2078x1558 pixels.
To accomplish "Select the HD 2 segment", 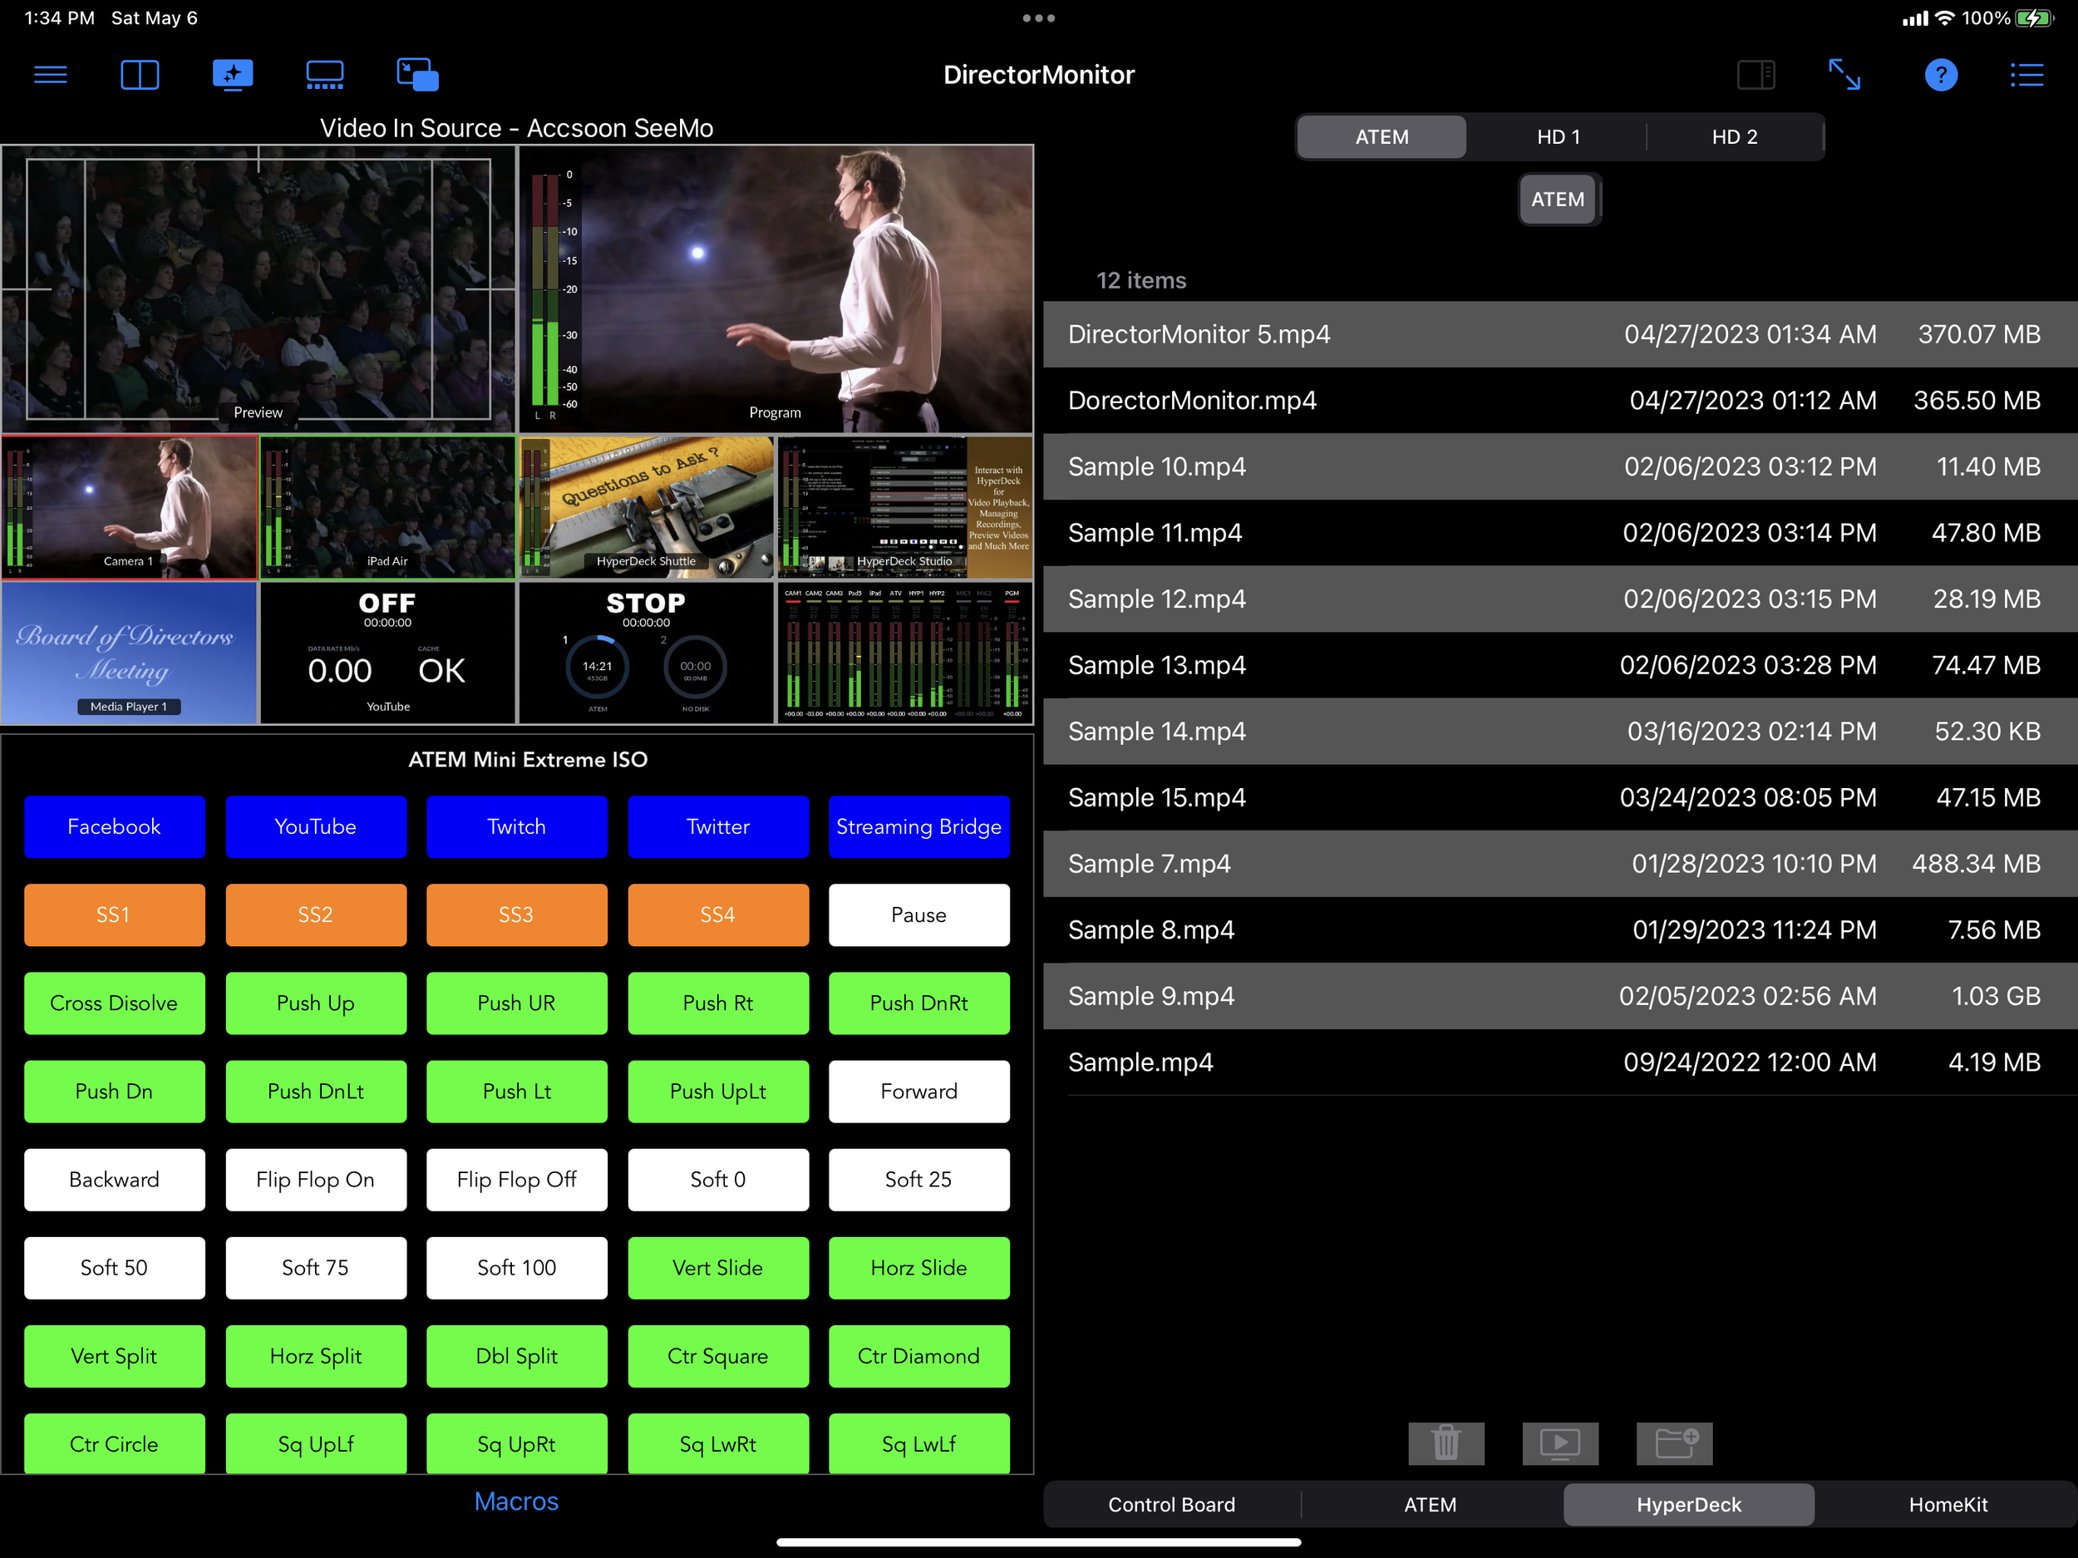I will point(1734,137).
